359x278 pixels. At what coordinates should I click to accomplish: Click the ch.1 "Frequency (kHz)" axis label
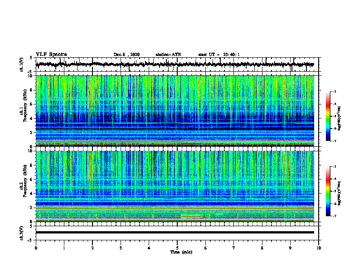25,105
